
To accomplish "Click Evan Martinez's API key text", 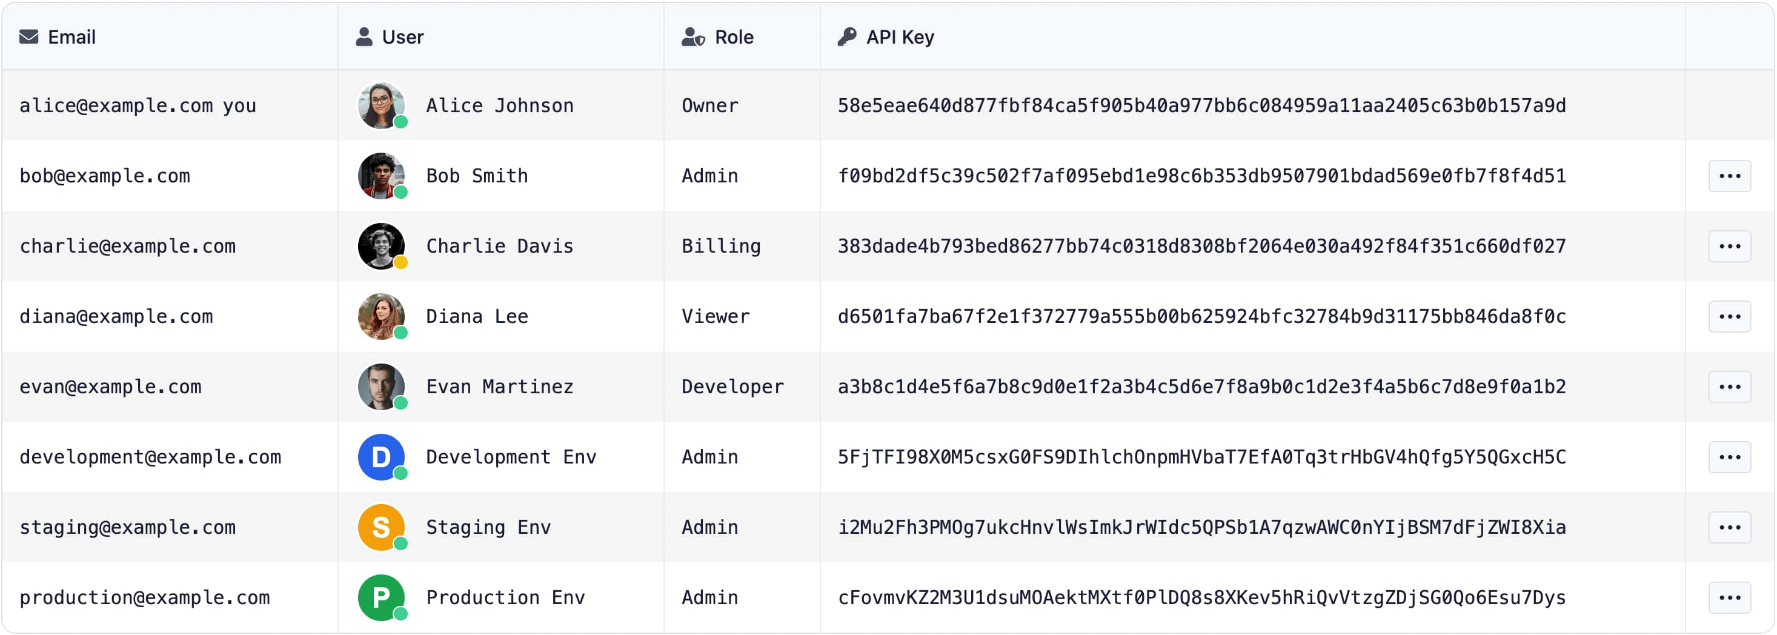I will 1201,387.
